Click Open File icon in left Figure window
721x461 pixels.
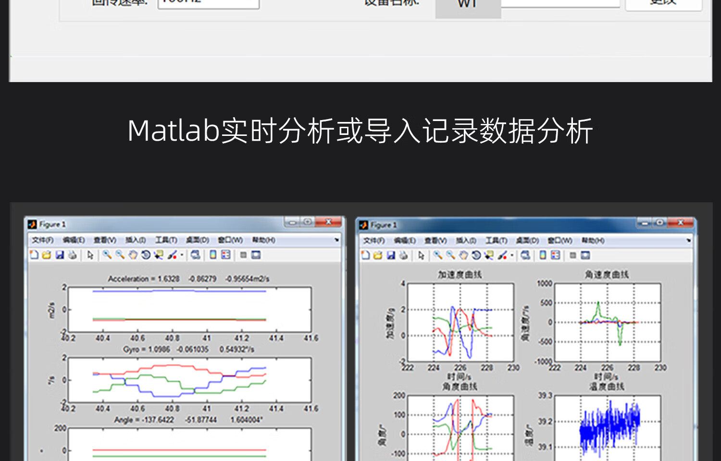pyautogui.click(x=47, y=255)
